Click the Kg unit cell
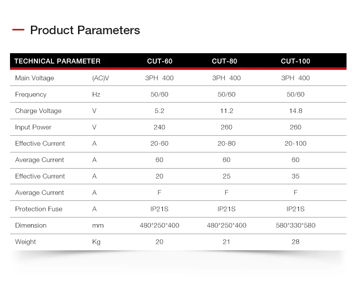Screen dimensions: 357x284 [x=96, y=242]
